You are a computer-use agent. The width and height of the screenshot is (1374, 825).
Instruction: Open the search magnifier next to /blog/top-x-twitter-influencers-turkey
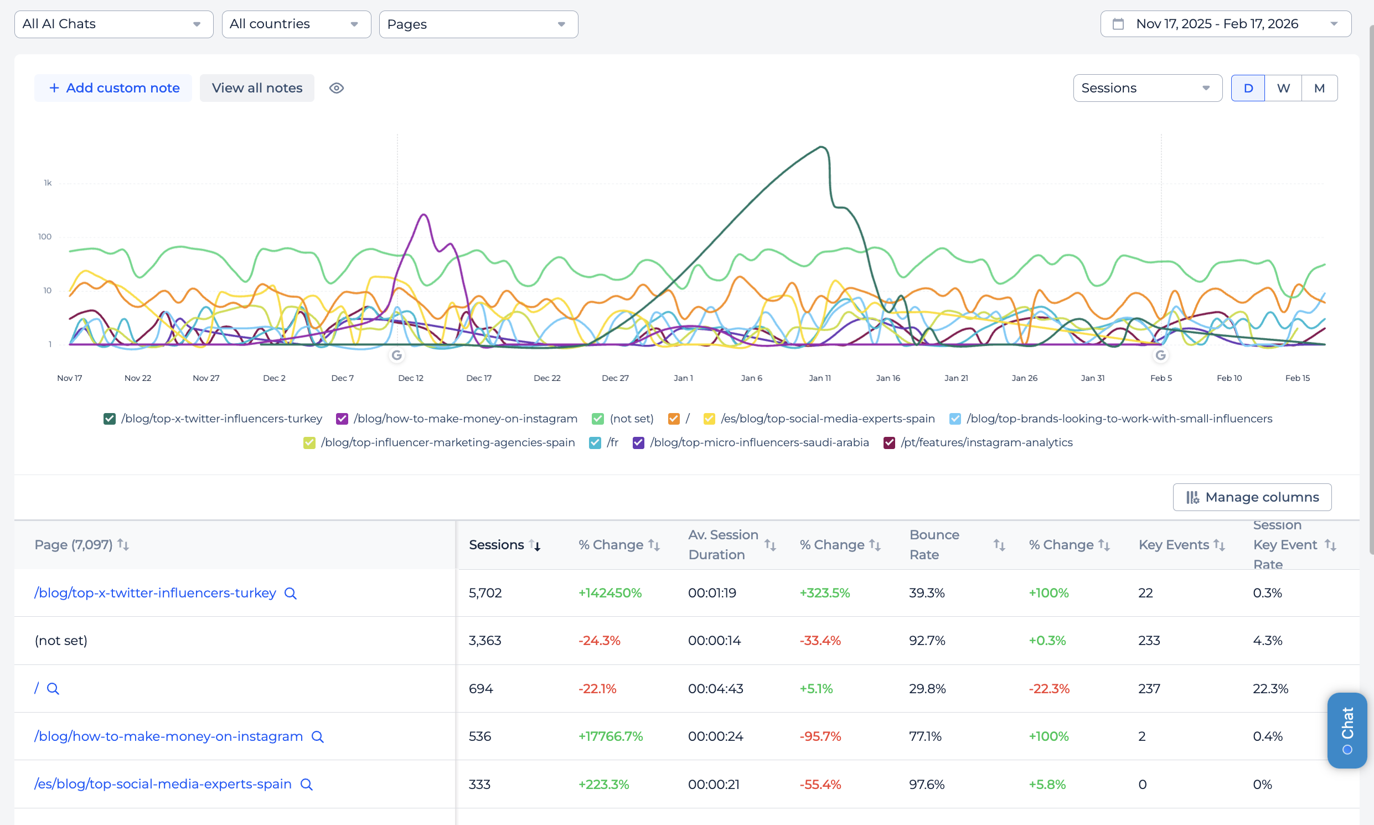pyautogui.click(x=291, y=592)
